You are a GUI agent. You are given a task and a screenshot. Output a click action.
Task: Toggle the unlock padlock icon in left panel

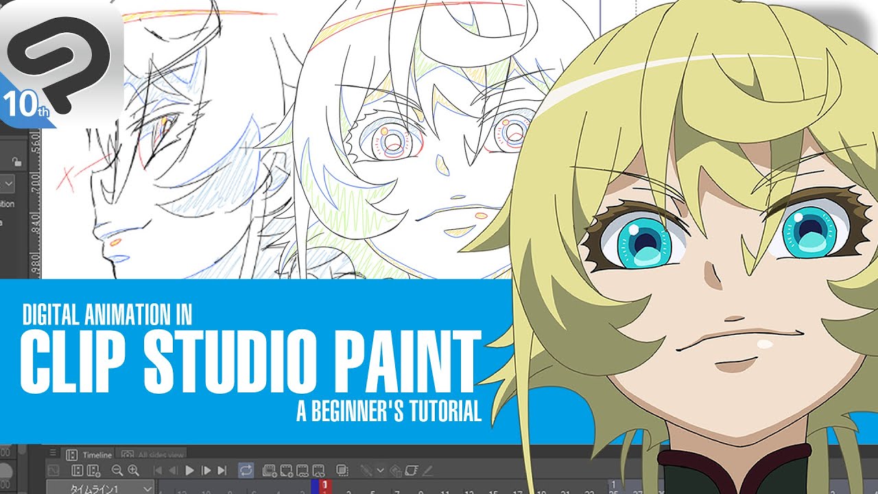(16, 162)
